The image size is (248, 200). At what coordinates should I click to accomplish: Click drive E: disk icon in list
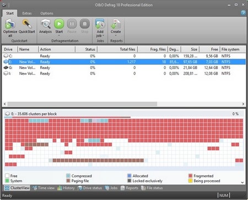point(6,62)
